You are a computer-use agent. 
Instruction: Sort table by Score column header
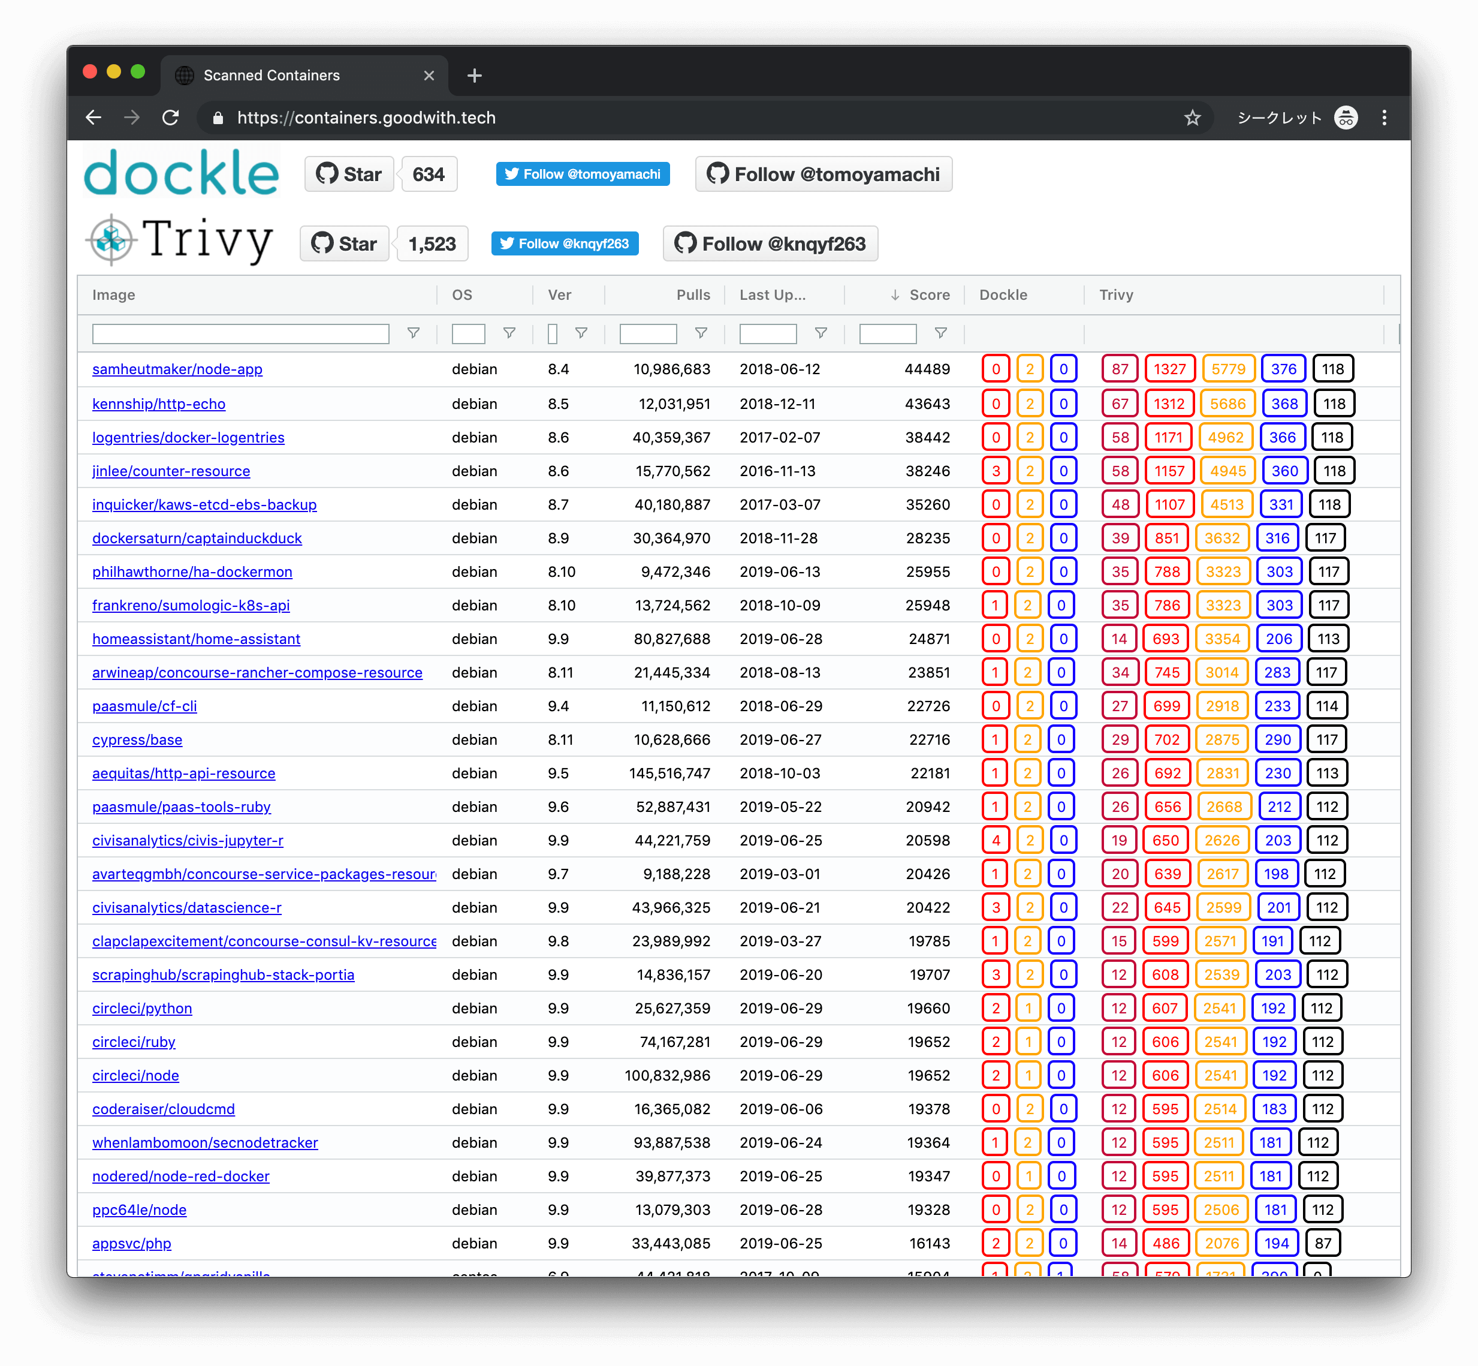pyautogui.click(x=928, y=295)
